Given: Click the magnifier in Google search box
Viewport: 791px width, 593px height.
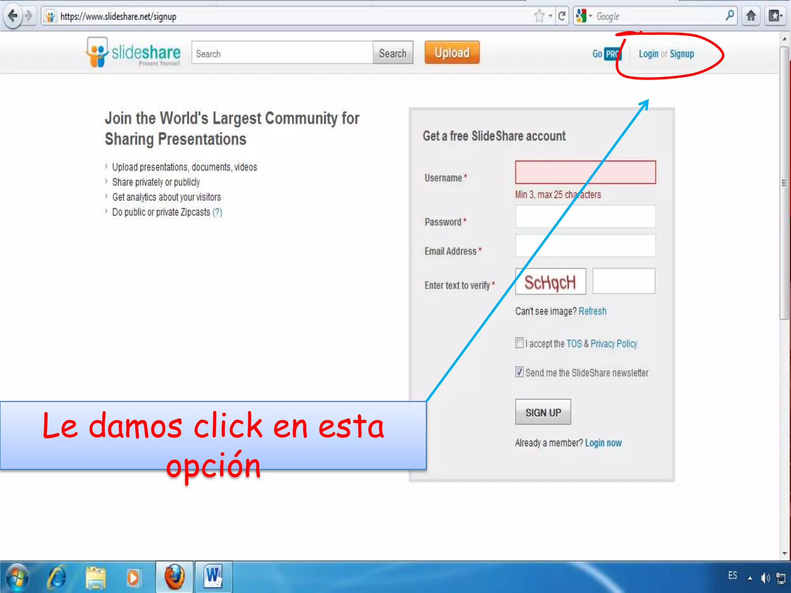Looking at the screenshot, I should [730, 16].
